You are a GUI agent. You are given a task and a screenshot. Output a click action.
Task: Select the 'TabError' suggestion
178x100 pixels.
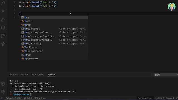tap(55, 47)
